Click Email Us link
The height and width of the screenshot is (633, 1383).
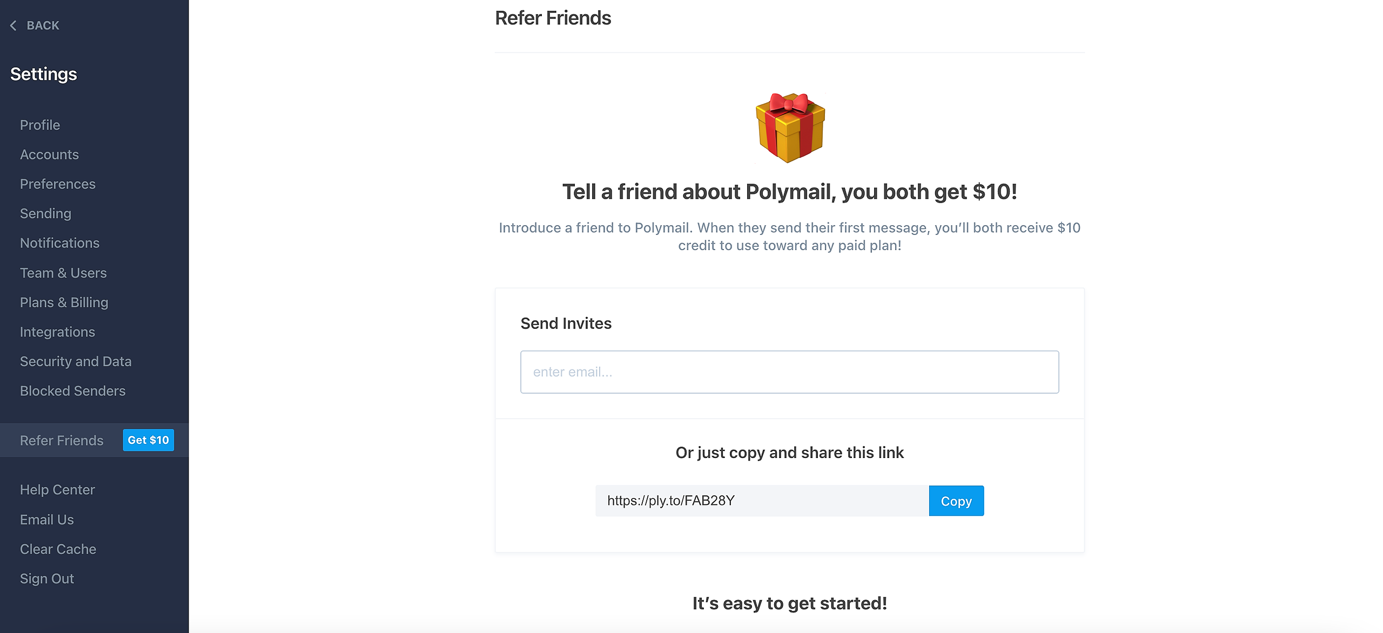(47, 520)
